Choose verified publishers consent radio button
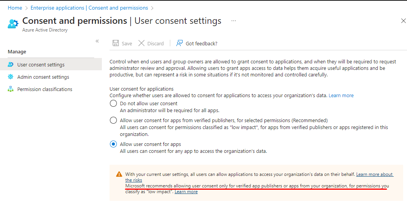The height and width of the screenshot is (202, 407). [113, 120]
